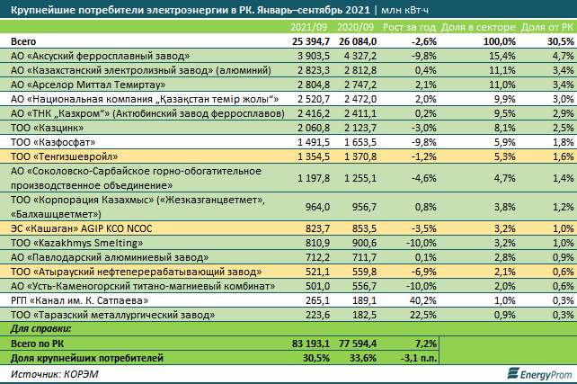Select value 964,0 for Казахмыс
The image size is (577, 384).
(317, 207)
